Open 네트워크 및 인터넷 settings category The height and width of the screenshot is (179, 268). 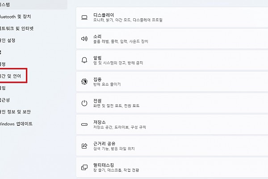click(17, 29)
